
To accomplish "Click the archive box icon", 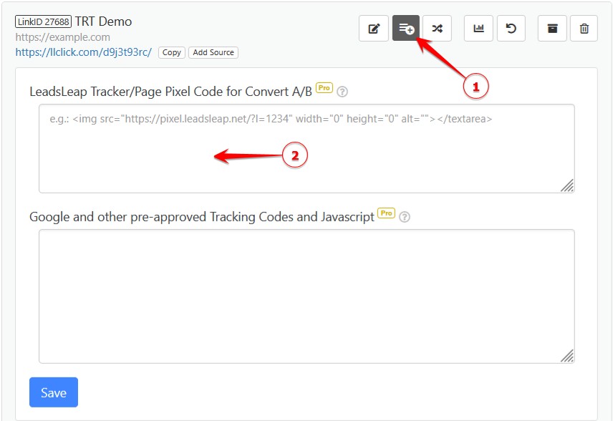I will 552,28.
